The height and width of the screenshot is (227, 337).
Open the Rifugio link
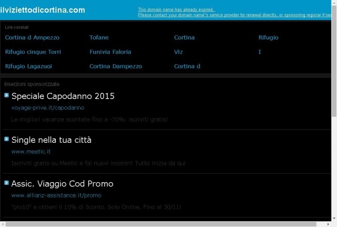click(x=269, y=37)
